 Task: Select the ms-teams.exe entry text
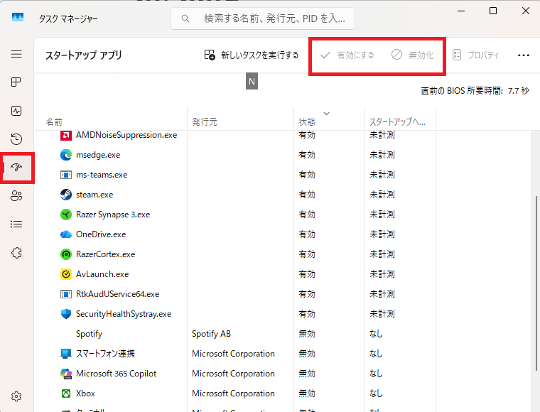pos(102,175)
